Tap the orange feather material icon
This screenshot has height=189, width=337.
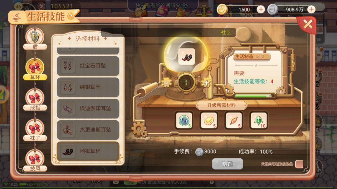(x=234, y=121)
